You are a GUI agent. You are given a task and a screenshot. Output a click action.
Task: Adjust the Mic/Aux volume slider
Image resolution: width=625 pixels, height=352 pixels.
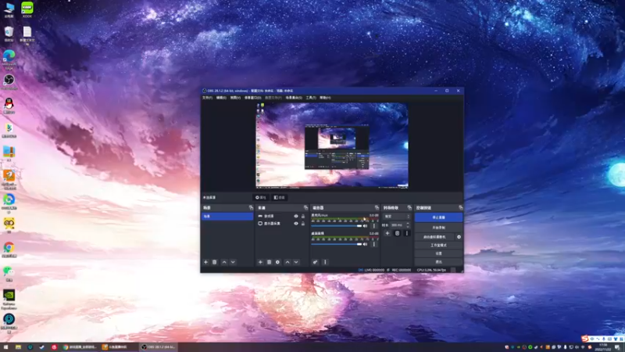pos(336,226)
